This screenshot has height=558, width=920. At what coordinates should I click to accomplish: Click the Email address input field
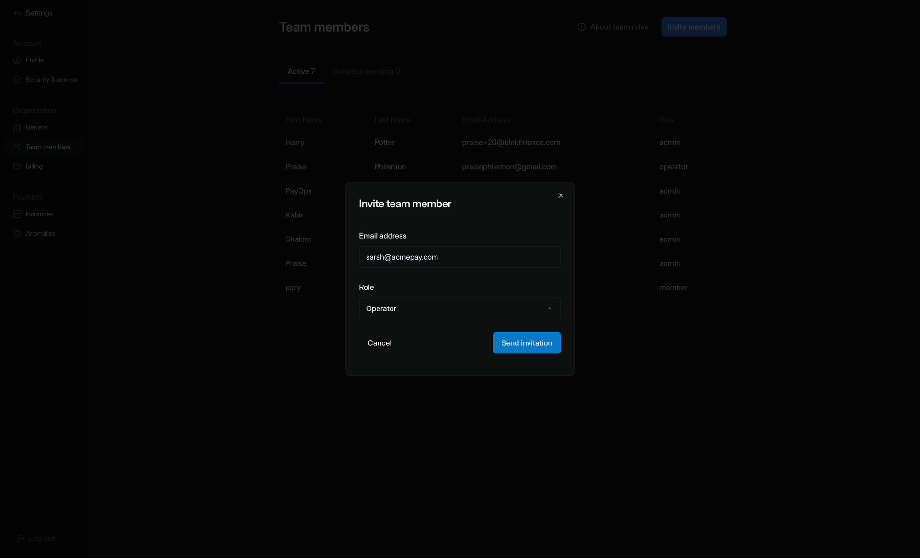[460, 257]
